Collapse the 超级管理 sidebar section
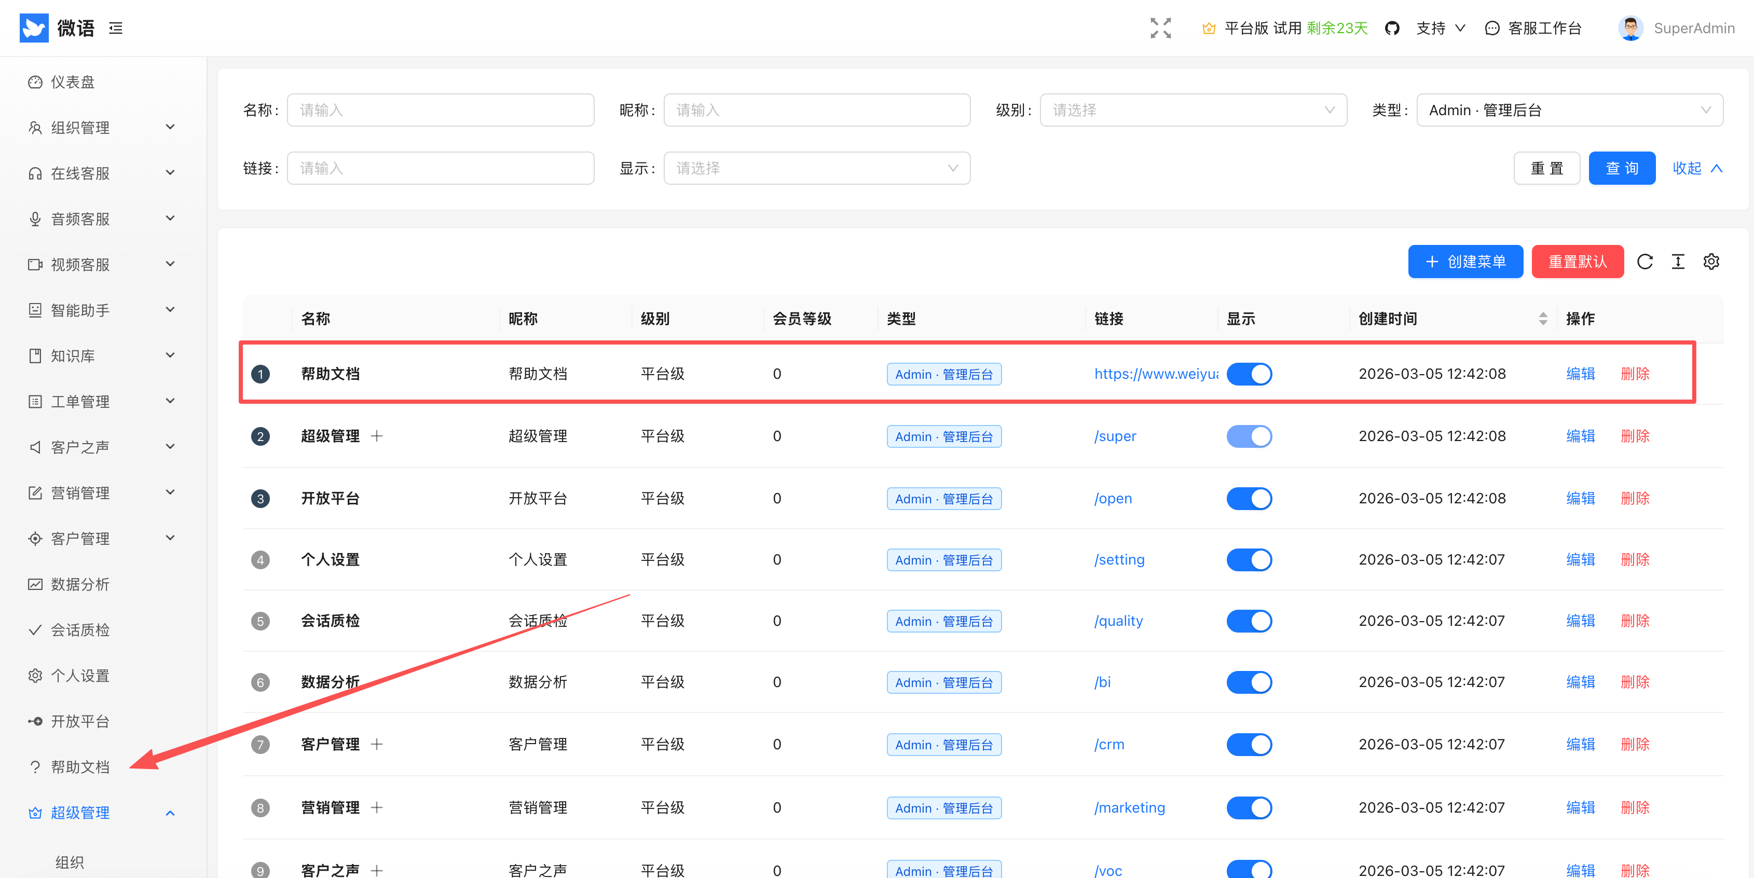 point(103,813)
